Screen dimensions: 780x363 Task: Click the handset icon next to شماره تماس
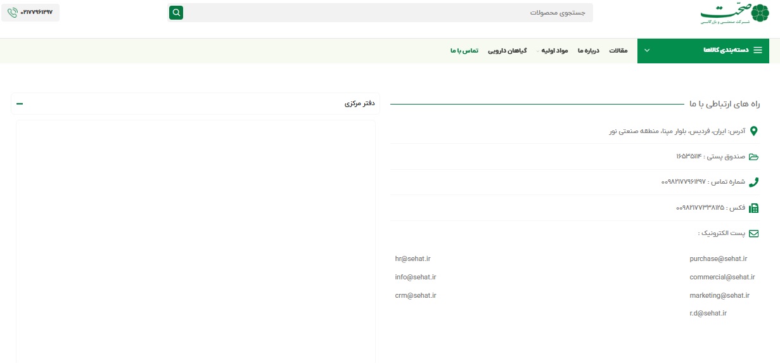click(753, 182)
